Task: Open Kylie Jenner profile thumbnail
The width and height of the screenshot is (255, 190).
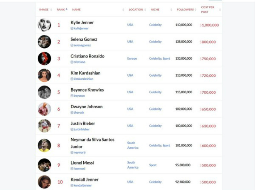Action: pos(45,25)
